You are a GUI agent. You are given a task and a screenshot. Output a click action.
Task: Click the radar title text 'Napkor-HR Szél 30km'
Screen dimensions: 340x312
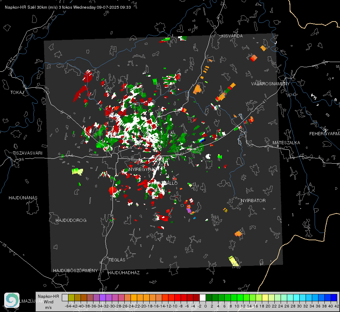point(26,7)
